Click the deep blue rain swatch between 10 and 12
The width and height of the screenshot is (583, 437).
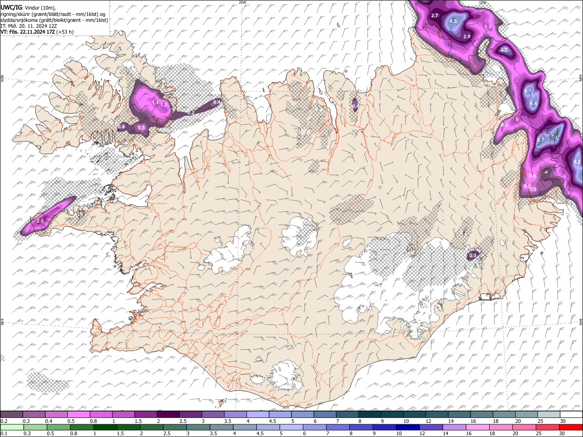(407, 427)
